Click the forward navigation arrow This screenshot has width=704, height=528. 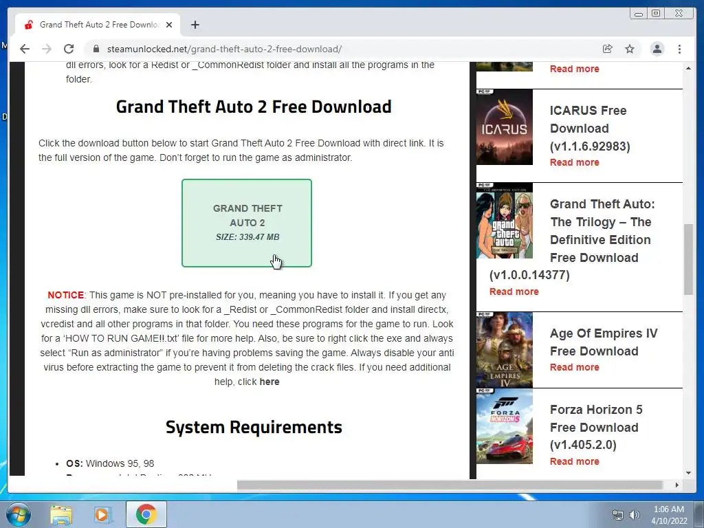[47, 49]
